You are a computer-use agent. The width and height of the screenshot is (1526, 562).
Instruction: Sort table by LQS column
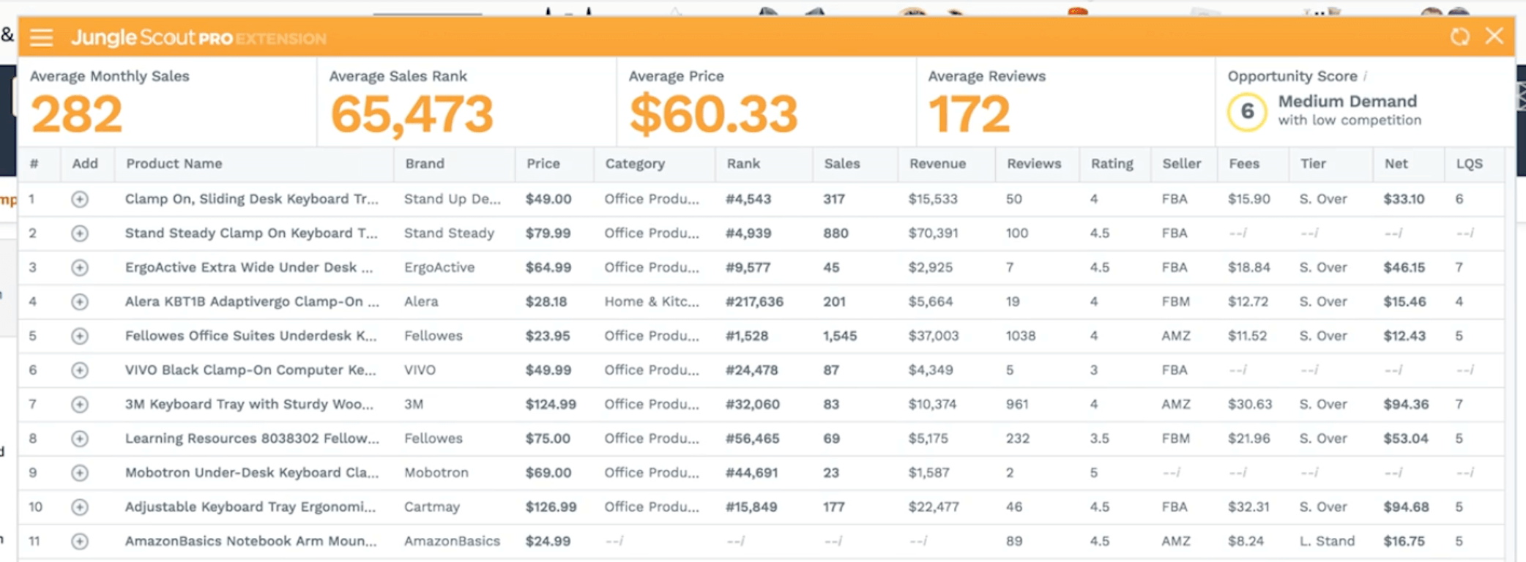(1469, 164)
